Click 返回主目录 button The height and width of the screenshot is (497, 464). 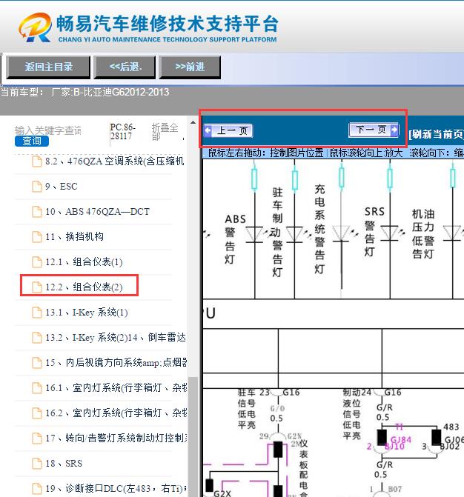click(x=48, y=67)
